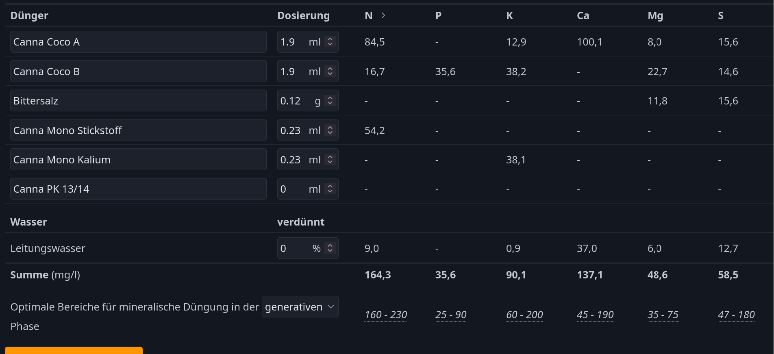Open the generativen phase dropdown
774x354 pixels.
tap(300, 307)
